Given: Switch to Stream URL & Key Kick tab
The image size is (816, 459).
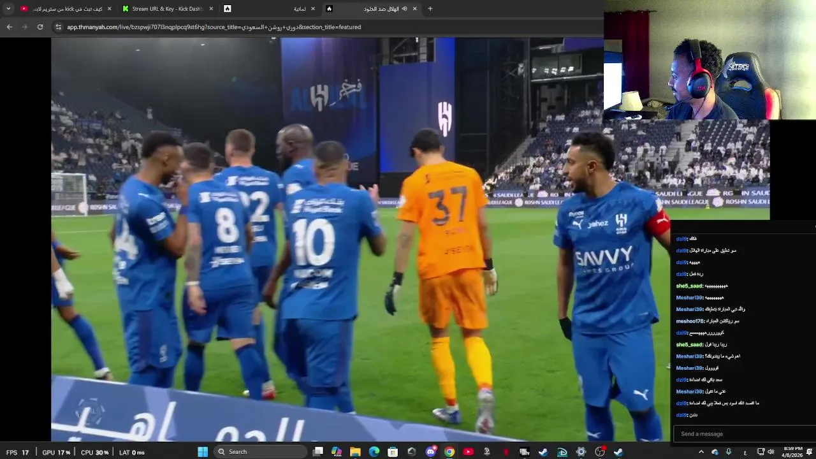Looking at the screenshot, I should [168, 8].
